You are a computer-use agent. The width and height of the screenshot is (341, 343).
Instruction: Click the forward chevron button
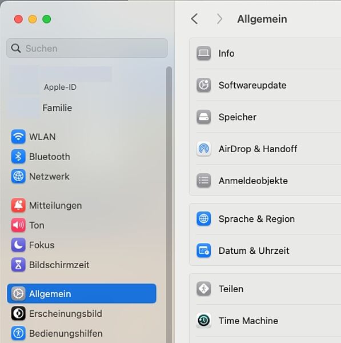(219, 19)
